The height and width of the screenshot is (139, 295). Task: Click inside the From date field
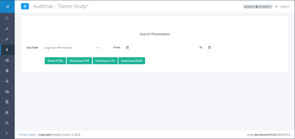[x=156, y=48]
